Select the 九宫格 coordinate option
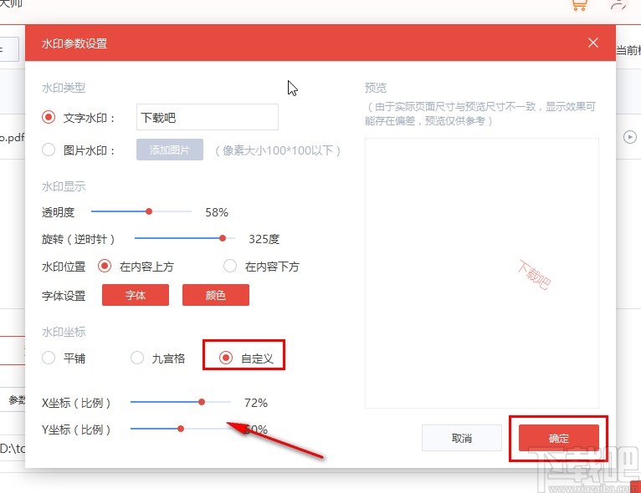Screen dimensions: 641x493 (137, 358)
